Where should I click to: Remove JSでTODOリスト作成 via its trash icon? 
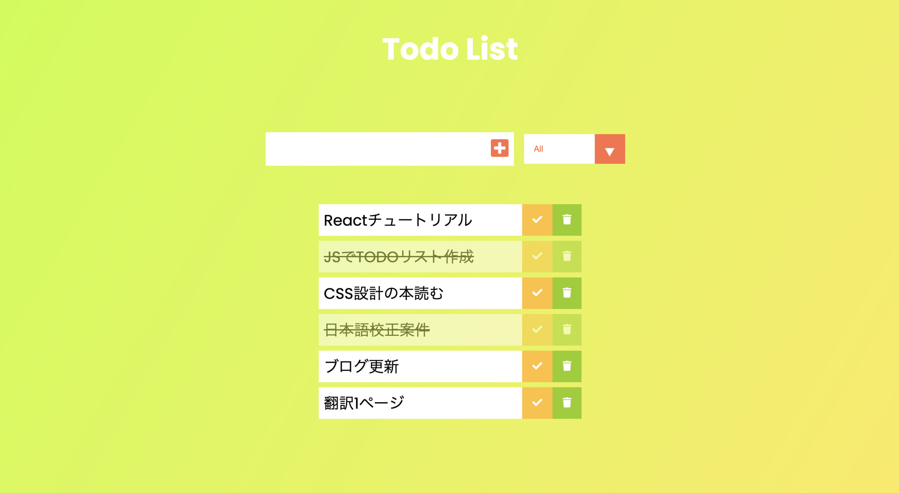click(567, 257)
